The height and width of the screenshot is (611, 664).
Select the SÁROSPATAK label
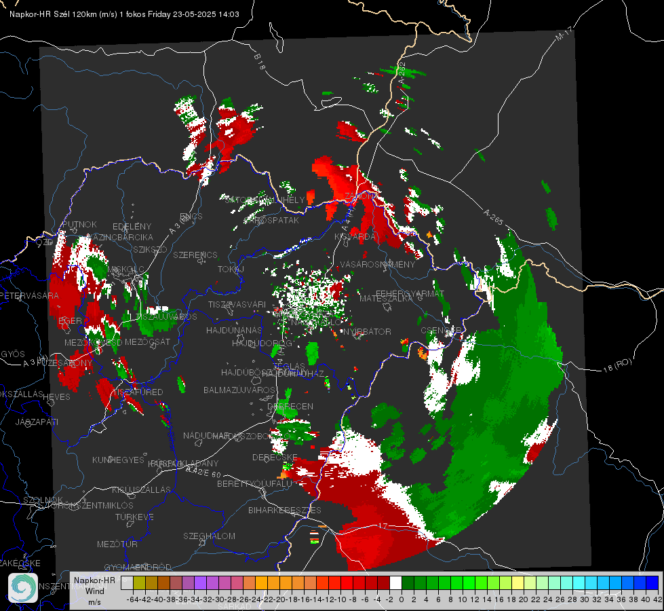tap(272, 221)
